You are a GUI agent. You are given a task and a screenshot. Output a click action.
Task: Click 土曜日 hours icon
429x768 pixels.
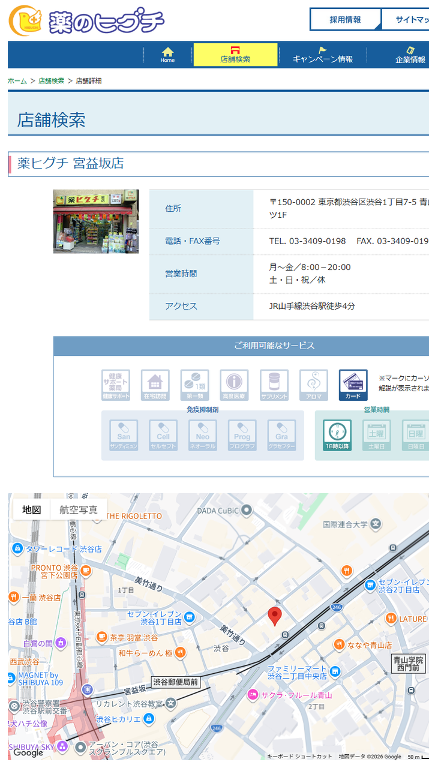coord(377,436)
